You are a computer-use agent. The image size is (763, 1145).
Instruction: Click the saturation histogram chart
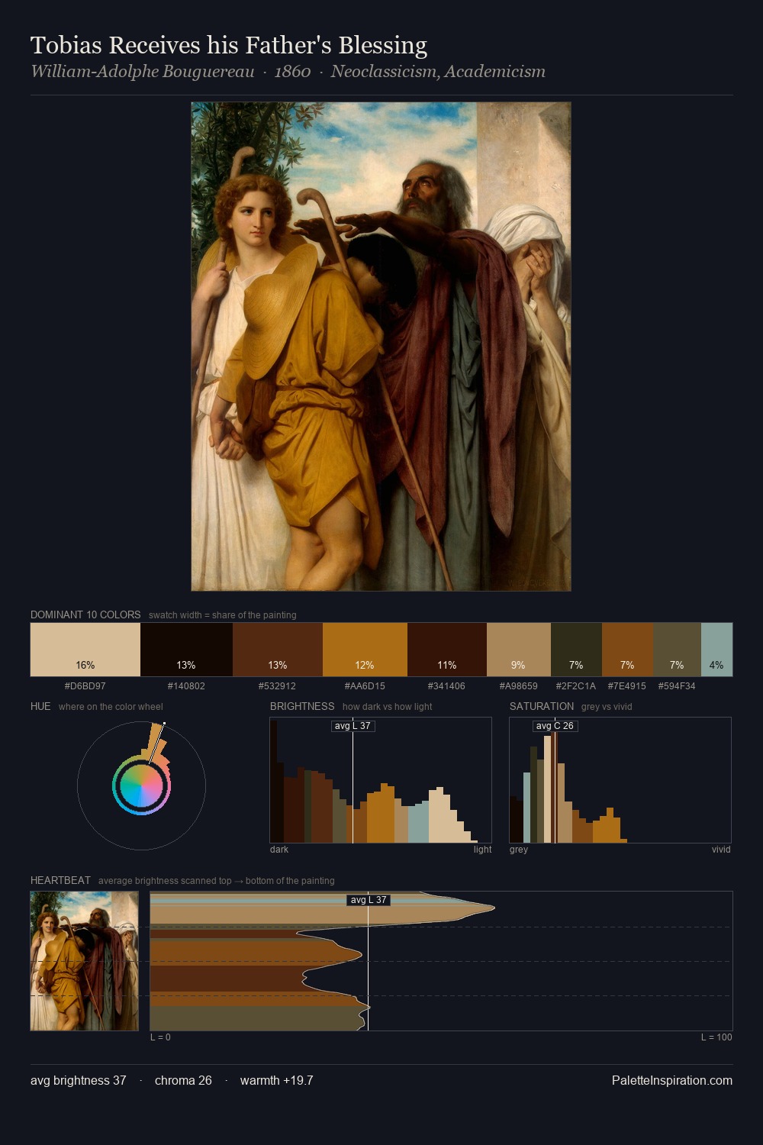click(620, 780)
